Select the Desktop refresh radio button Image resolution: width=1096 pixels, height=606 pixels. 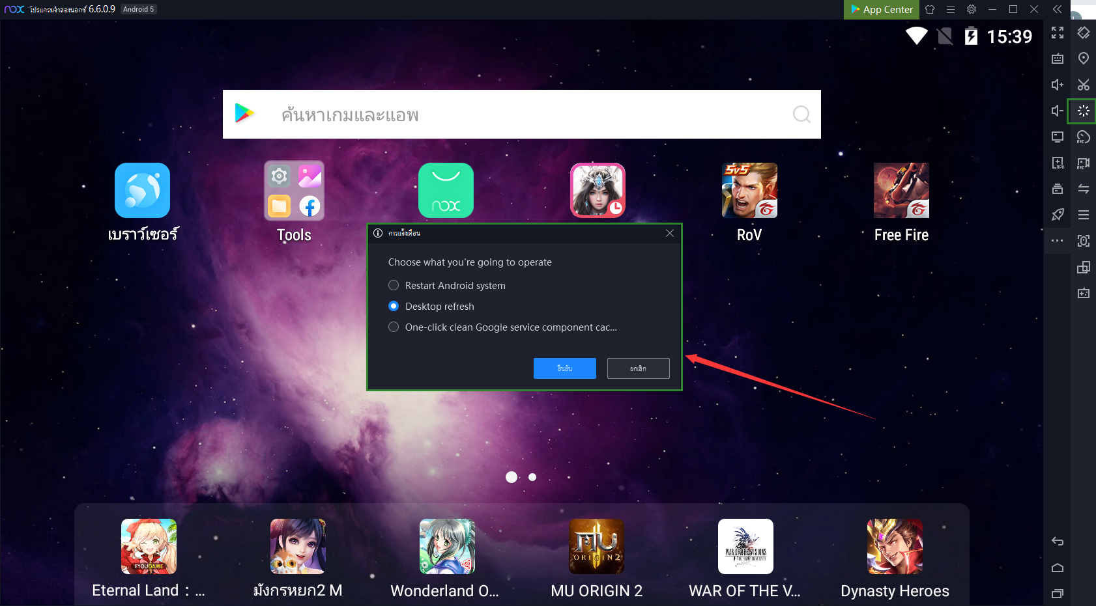pos(394,307)
